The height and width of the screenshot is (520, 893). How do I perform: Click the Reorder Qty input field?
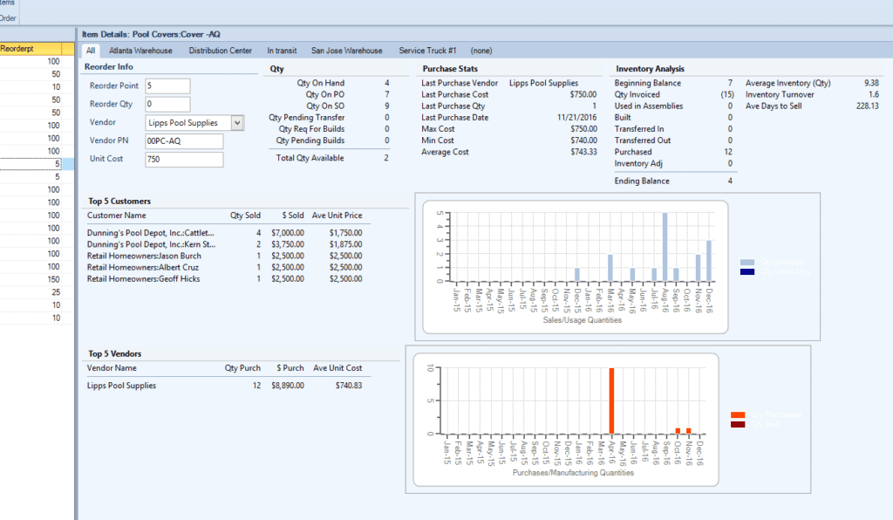(x=167, y=104)
